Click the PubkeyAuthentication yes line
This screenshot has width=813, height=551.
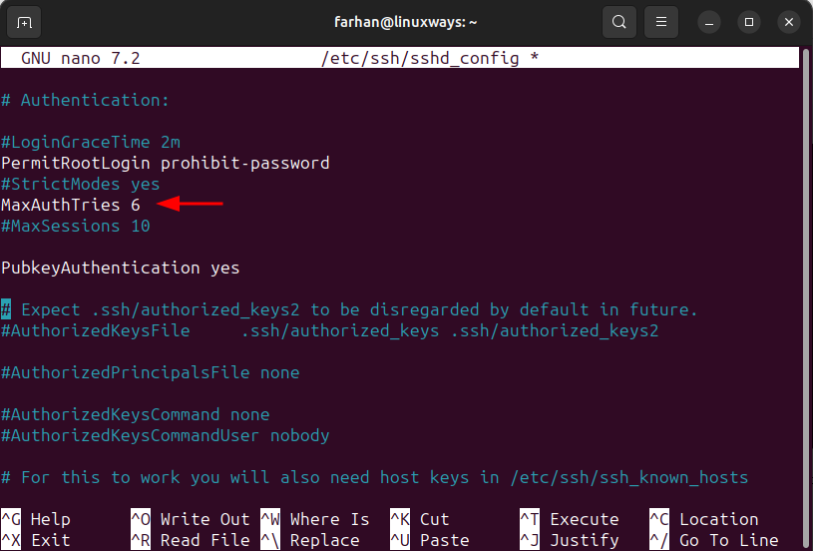[121, 268]
